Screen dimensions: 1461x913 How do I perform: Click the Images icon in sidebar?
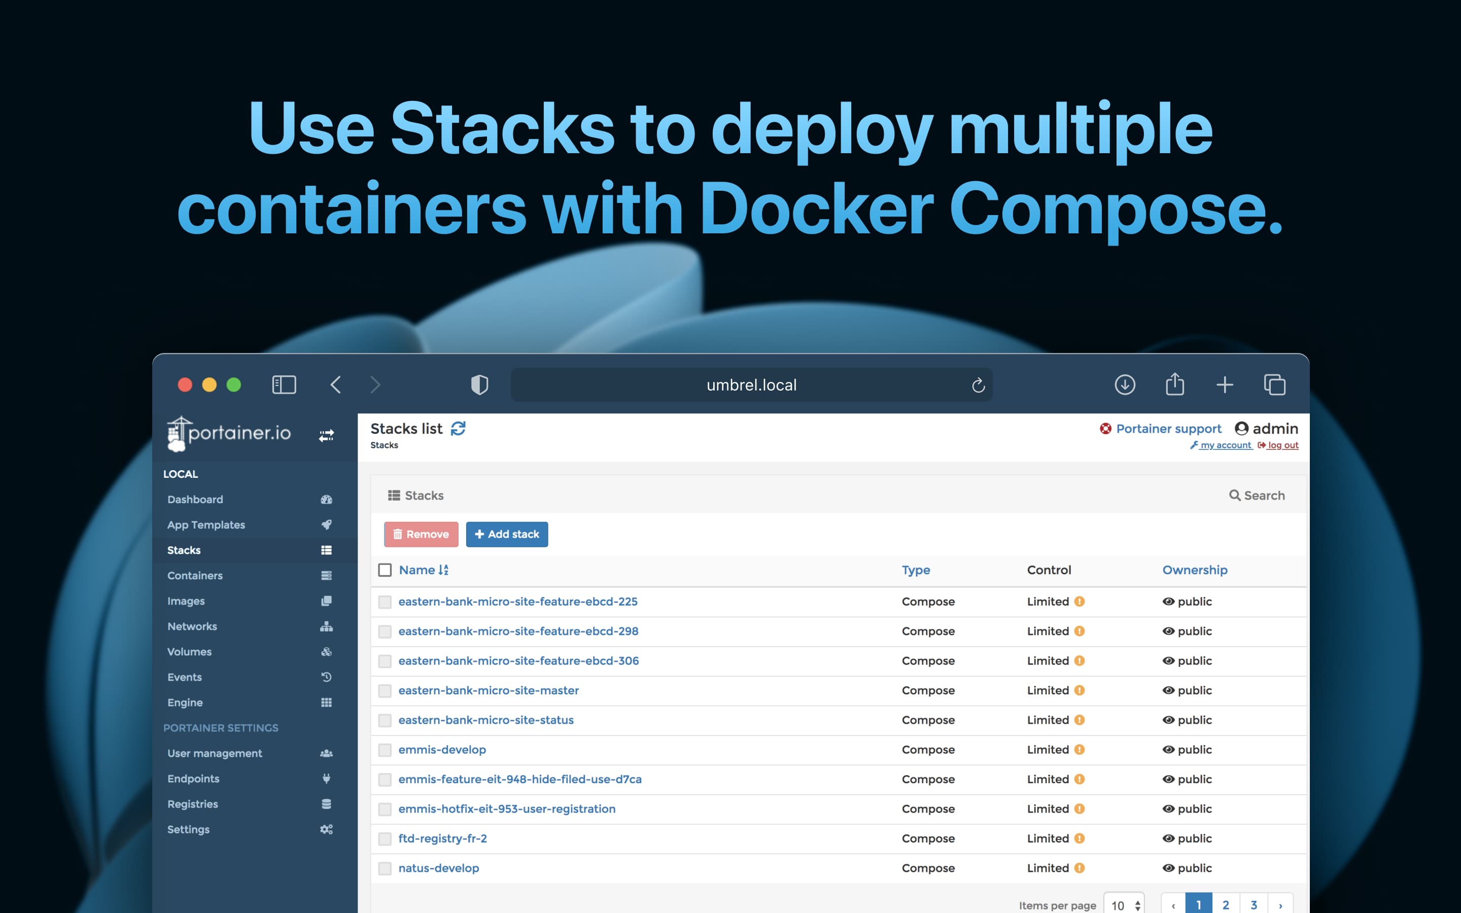(x=326, y=601)
